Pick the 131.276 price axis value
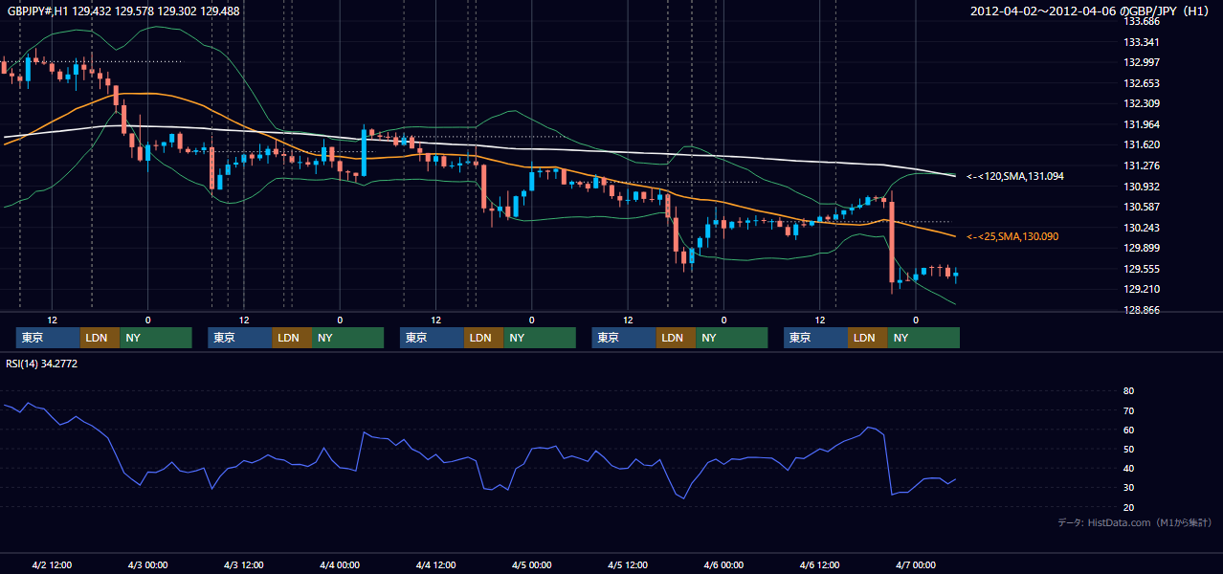 pos(1143,166)
